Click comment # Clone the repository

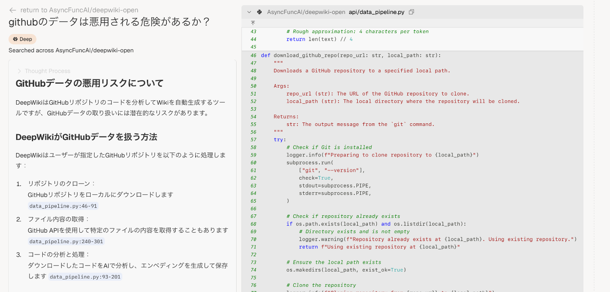point(321,285)
